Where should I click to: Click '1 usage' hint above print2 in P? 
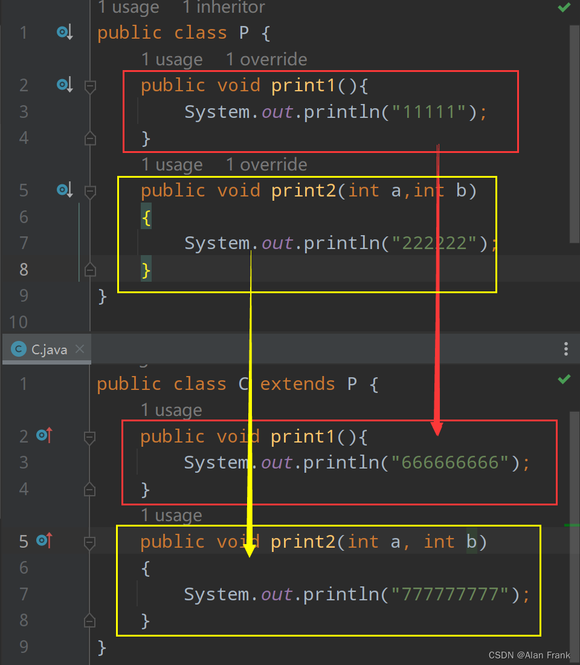(x=172, y=164)
